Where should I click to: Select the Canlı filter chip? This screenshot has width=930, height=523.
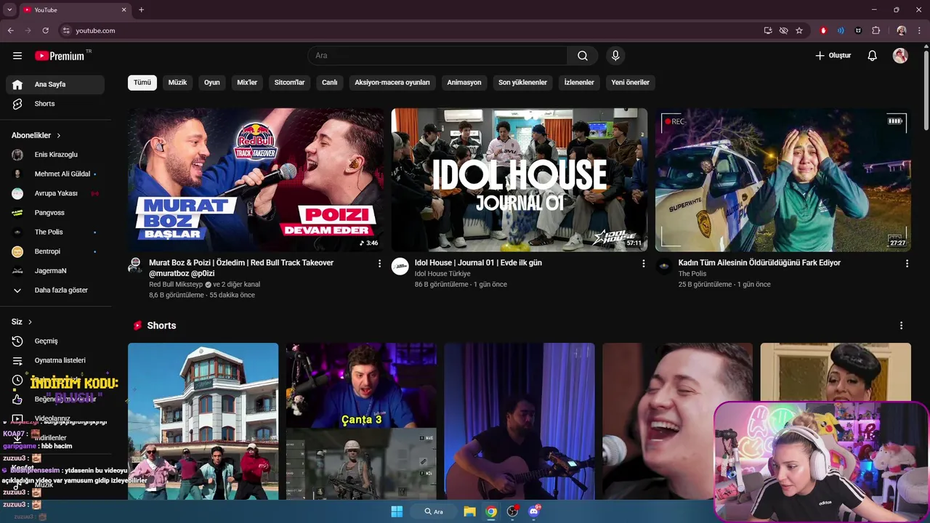pos(330,82)
